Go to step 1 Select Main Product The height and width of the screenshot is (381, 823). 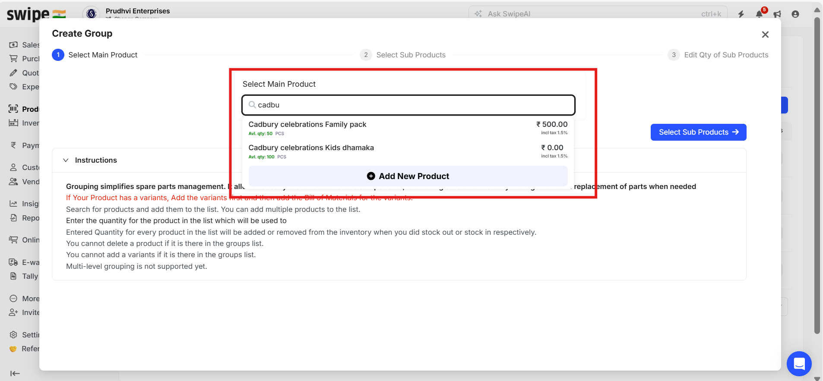[x=95, y=55]
